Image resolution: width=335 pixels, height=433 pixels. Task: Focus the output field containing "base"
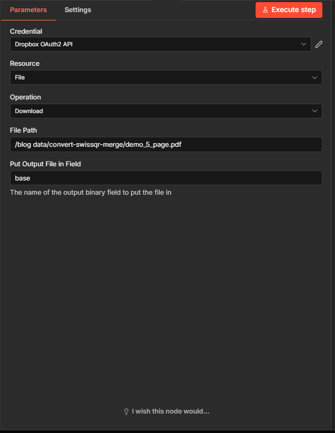[166, 178]
